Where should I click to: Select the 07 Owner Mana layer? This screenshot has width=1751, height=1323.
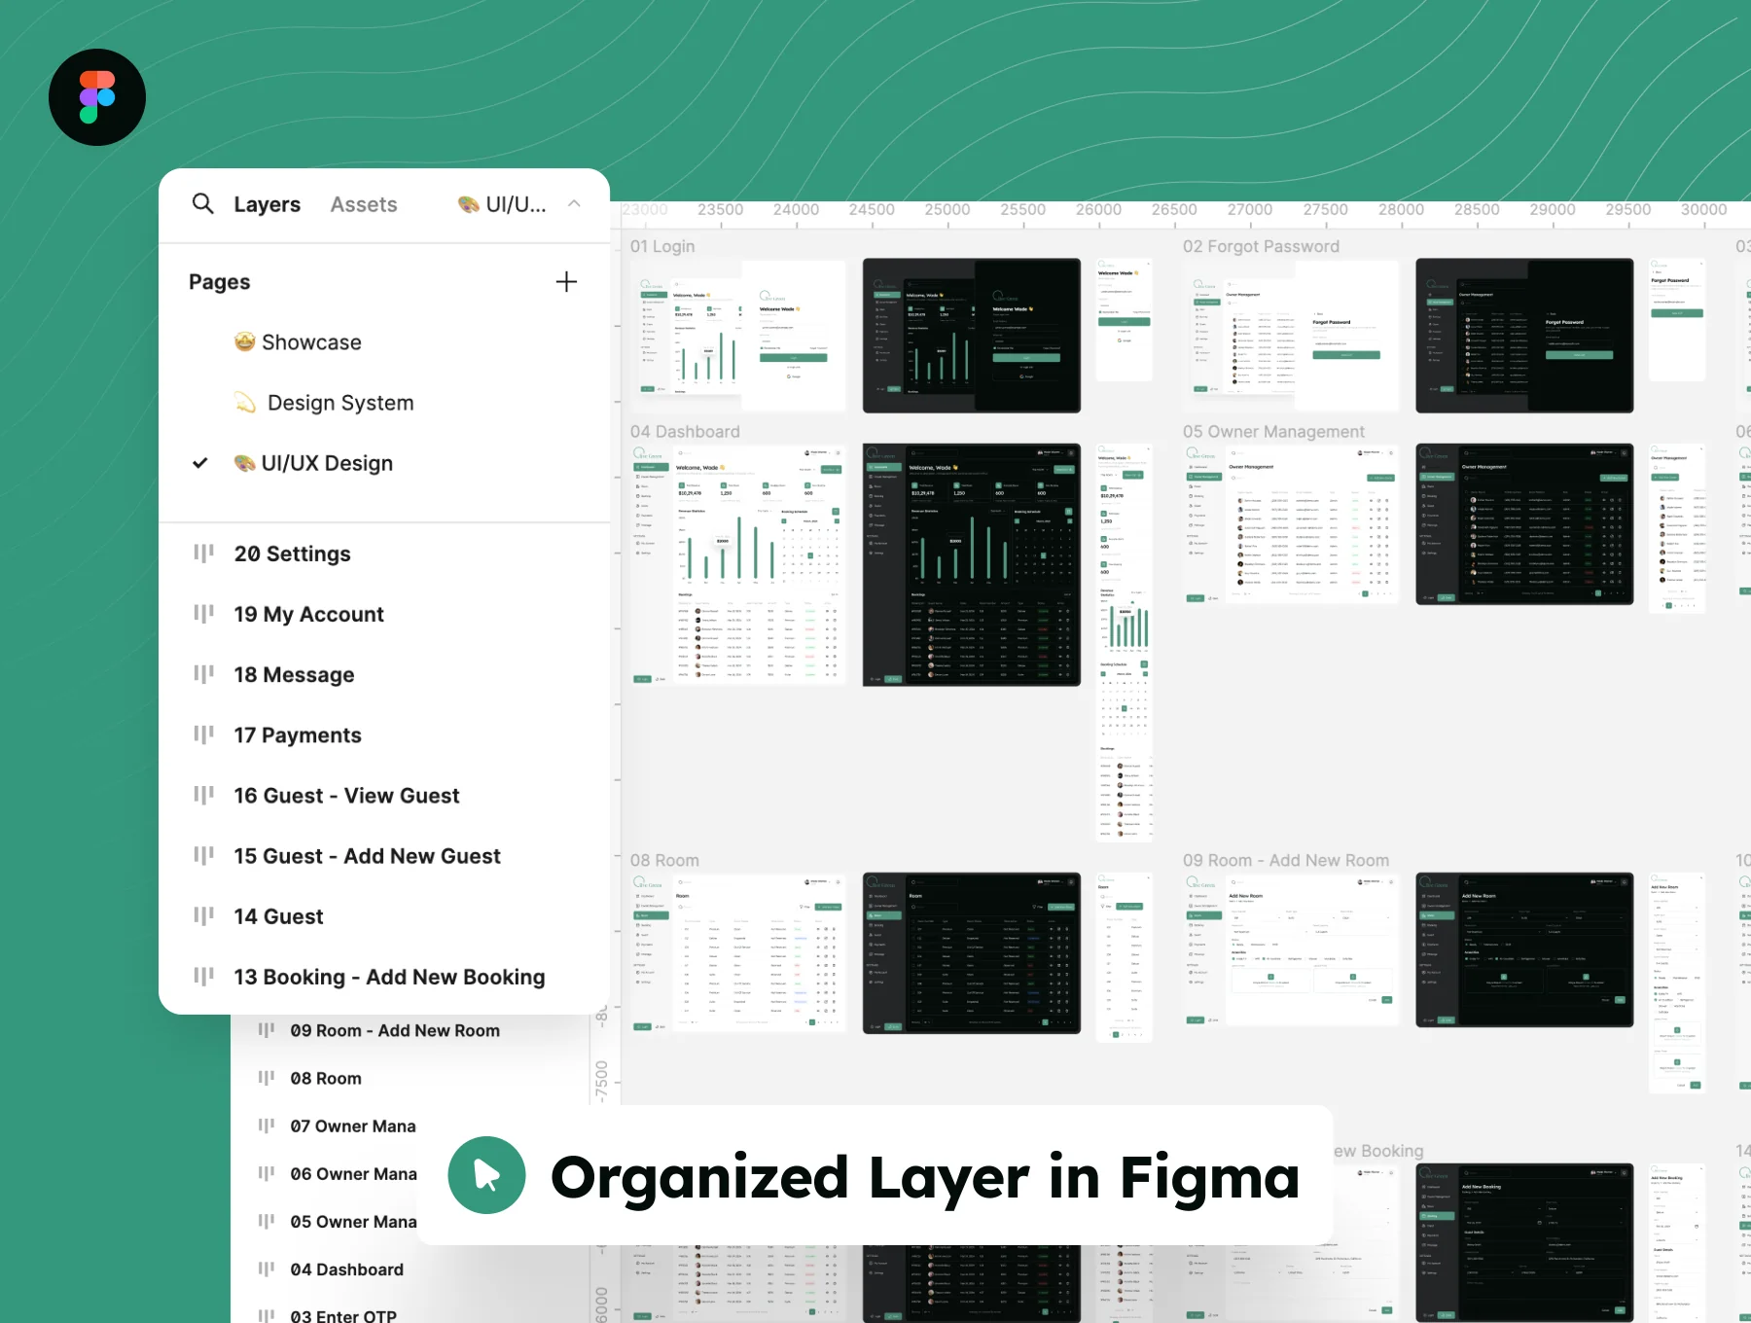coord(353,1126)
